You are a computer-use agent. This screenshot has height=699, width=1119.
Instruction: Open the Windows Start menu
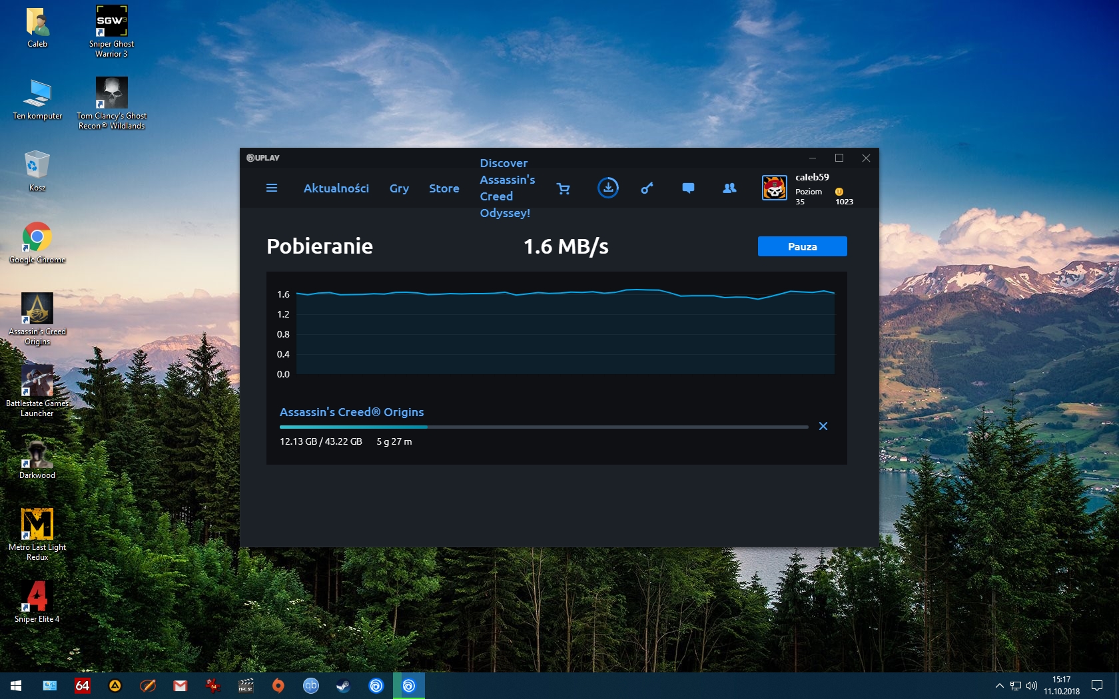pyautogui.click(x=16, y=686)
